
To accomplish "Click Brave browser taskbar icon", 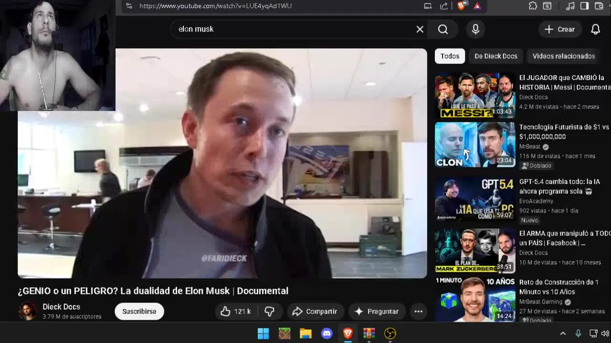I will 348,333.
